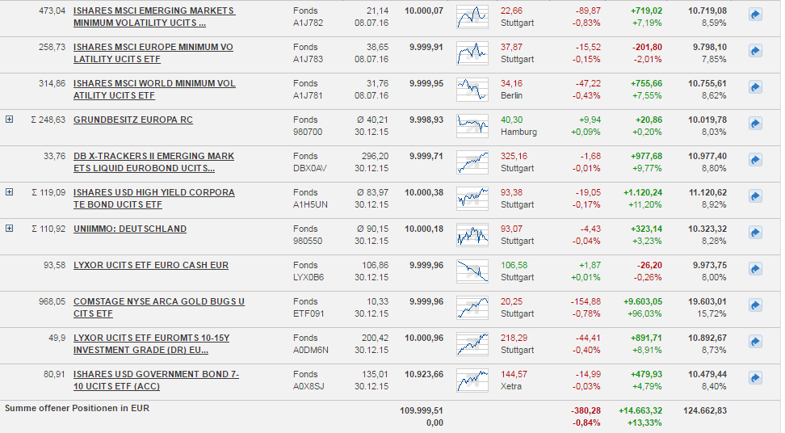Open Lyxor UCITS ETF Euro Cash EUR link

click(151, 265)
